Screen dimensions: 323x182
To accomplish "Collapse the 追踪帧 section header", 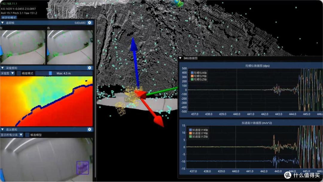I will (47, 23).
